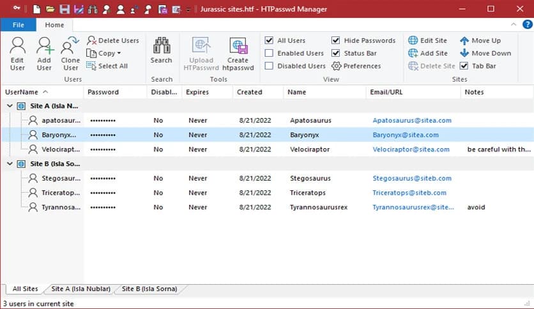The height and width of the screenshot is (309, 534).
Task: Collapse the Site A (Isla Nublar) group
Action: click(x=9, y=105)
